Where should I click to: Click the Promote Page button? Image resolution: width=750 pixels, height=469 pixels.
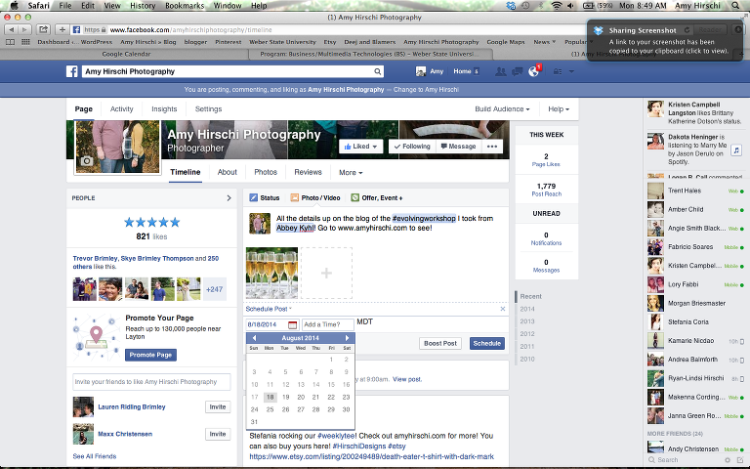[x=150, y=355]
